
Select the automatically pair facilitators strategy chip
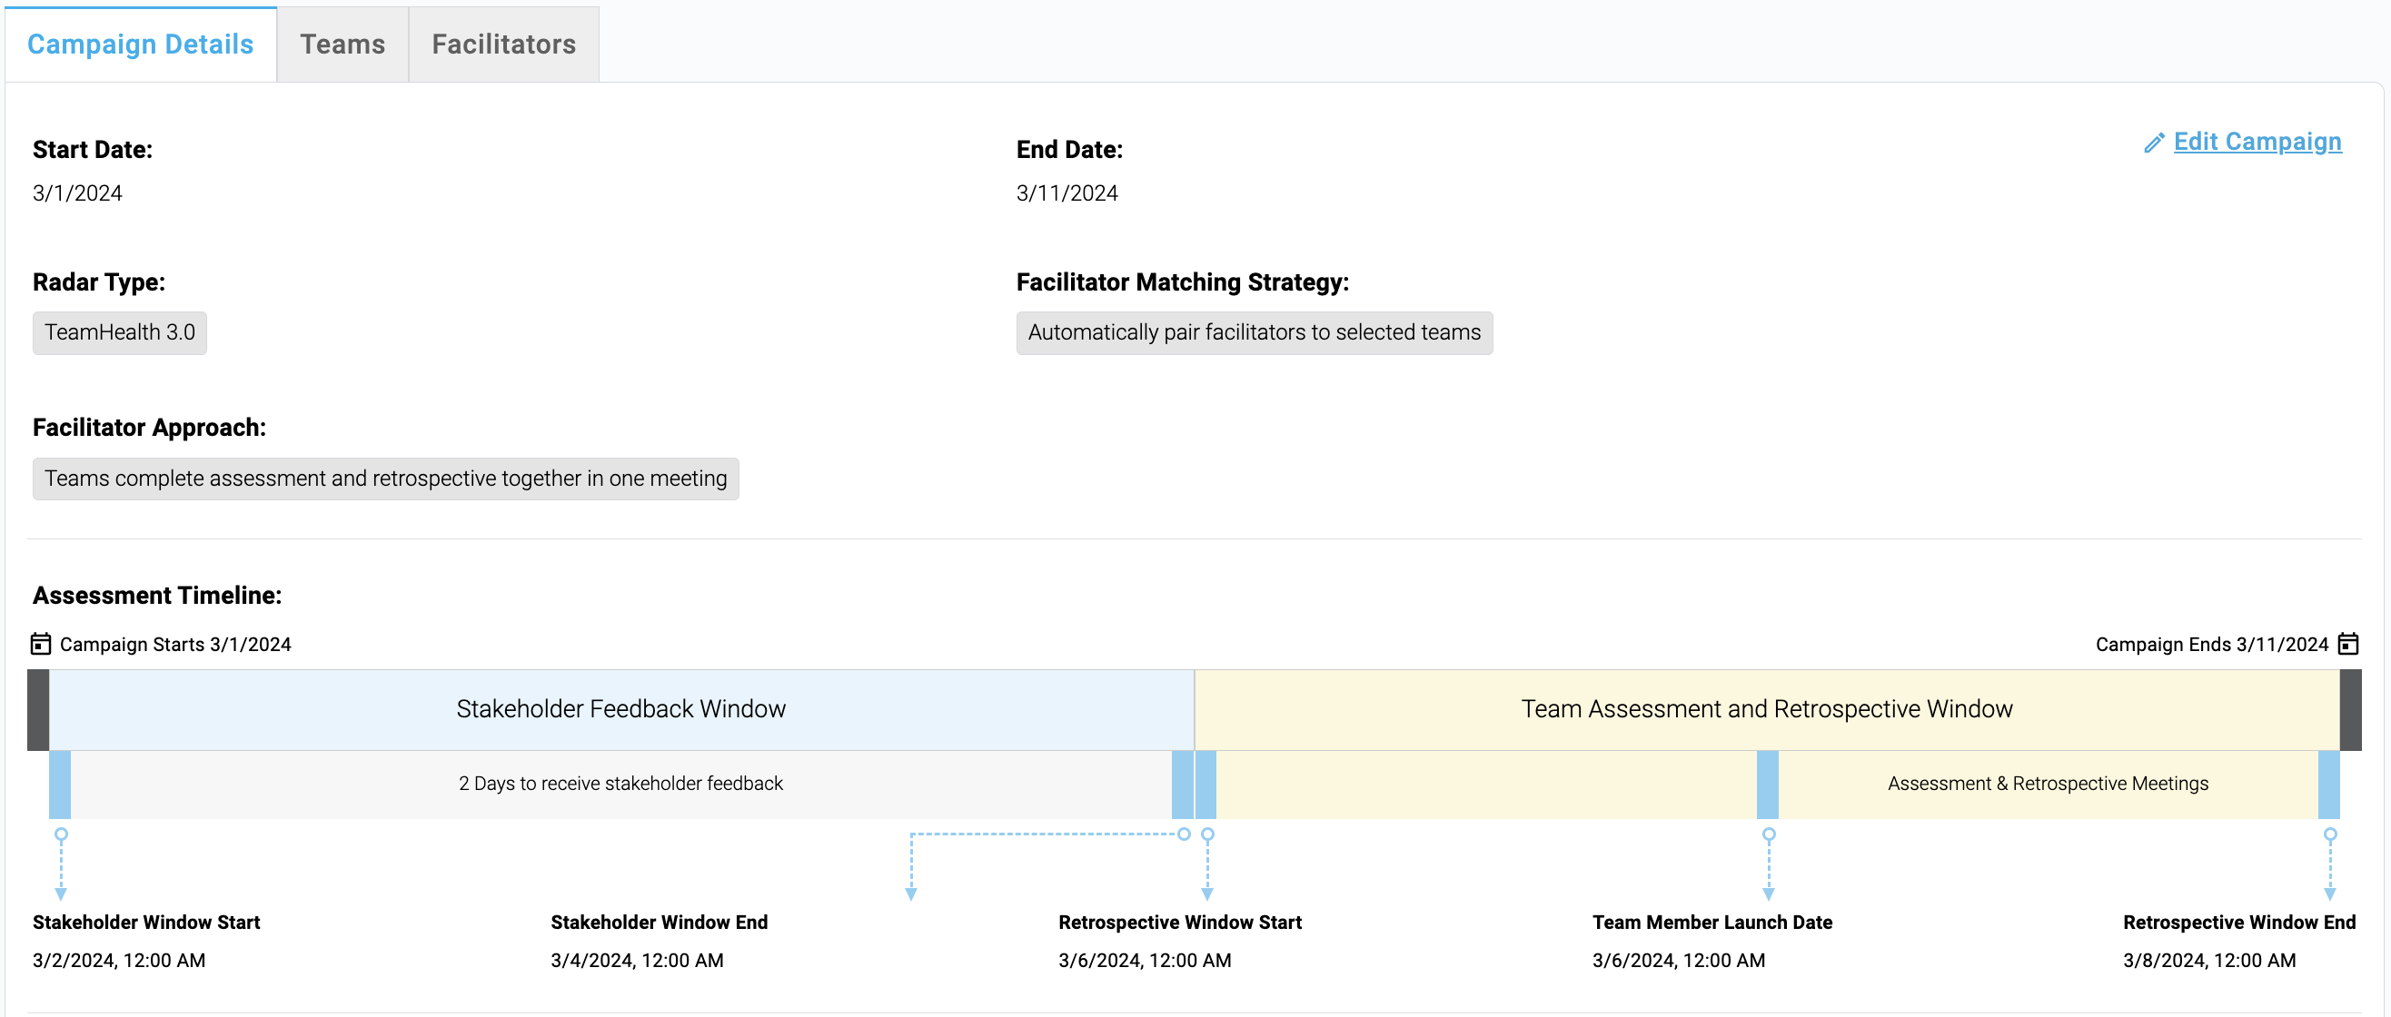(1254, 333)
